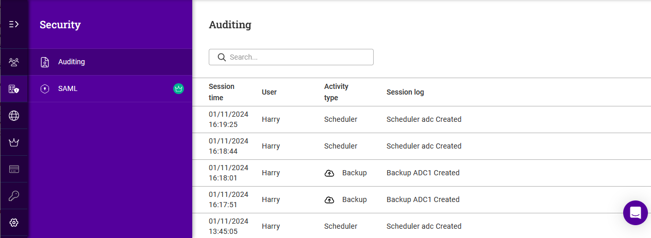Open the globe icon in the rail

tap(14, 116)
